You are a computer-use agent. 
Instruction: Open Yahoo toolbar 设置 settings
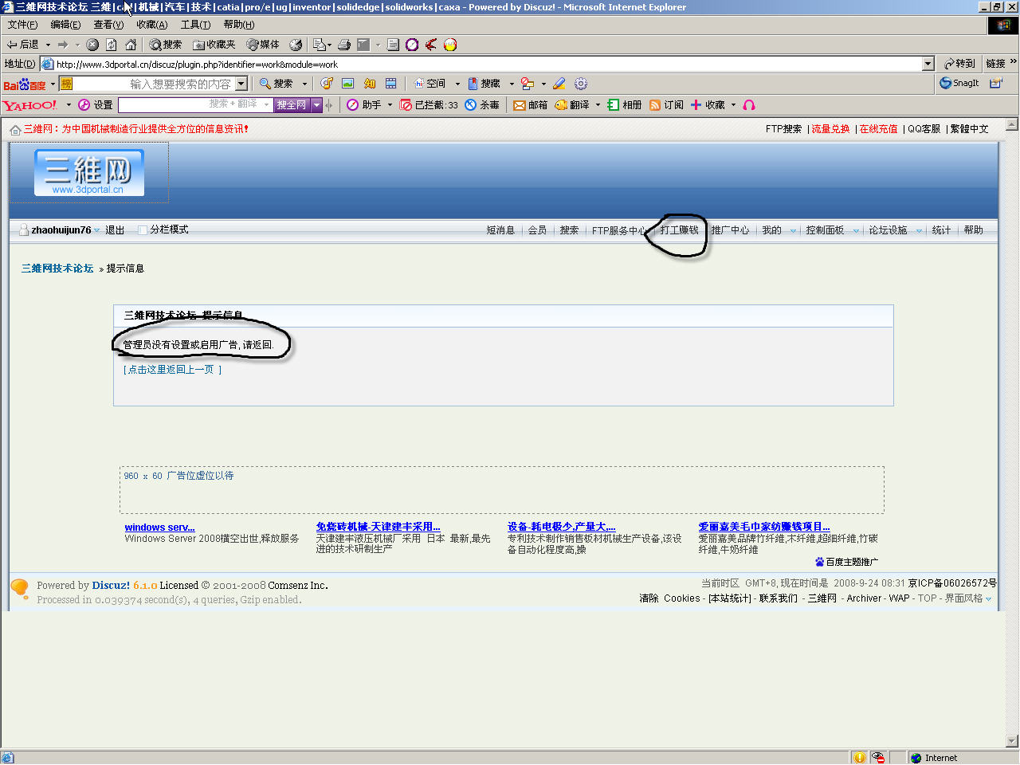(96, 105)
